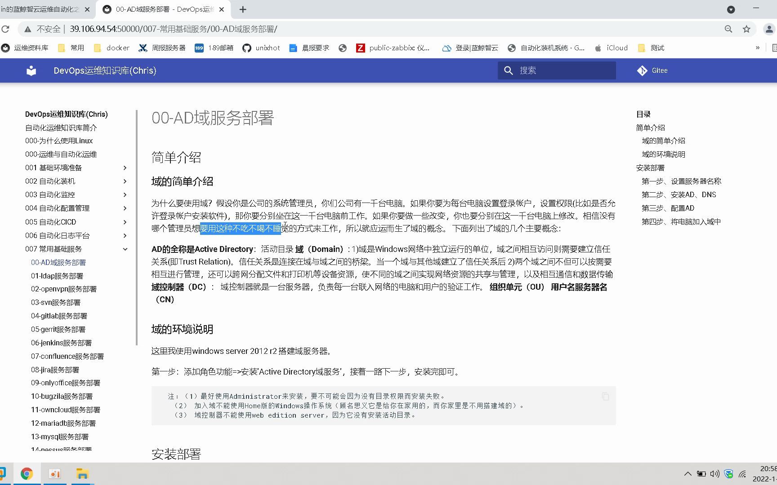Click the zoom magnifier icon in address bar
The image size is (777, 485).
pyautogui.click(x=728, y=29)
